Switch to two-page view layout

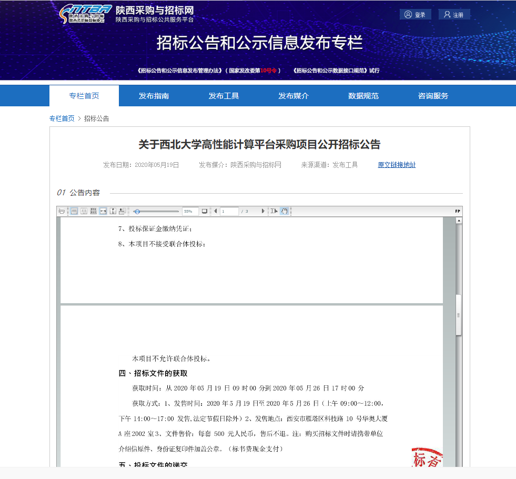pos(84,211)
